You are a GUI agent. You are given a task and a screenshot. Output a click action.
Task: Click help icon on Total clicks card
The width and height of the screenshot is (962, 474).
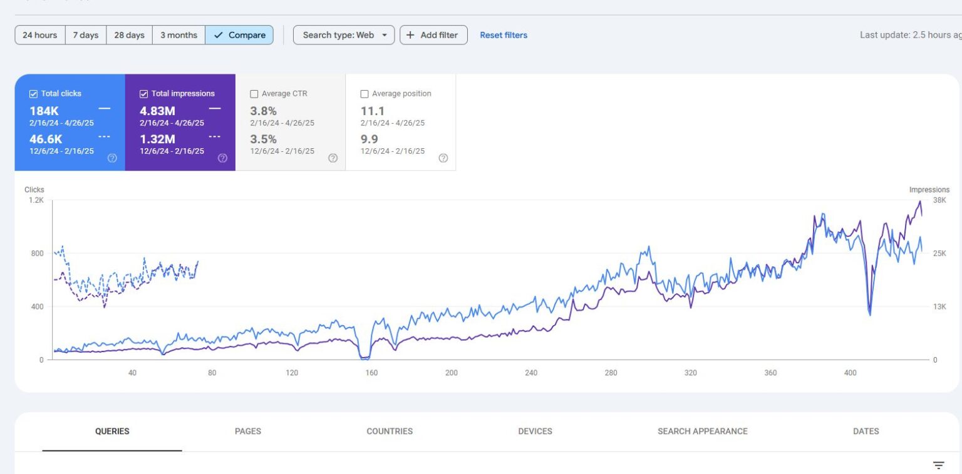(x=112, y=158)
